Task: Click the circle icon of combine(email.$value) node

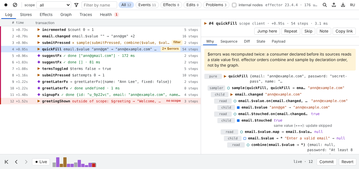Action: point(248,145)
